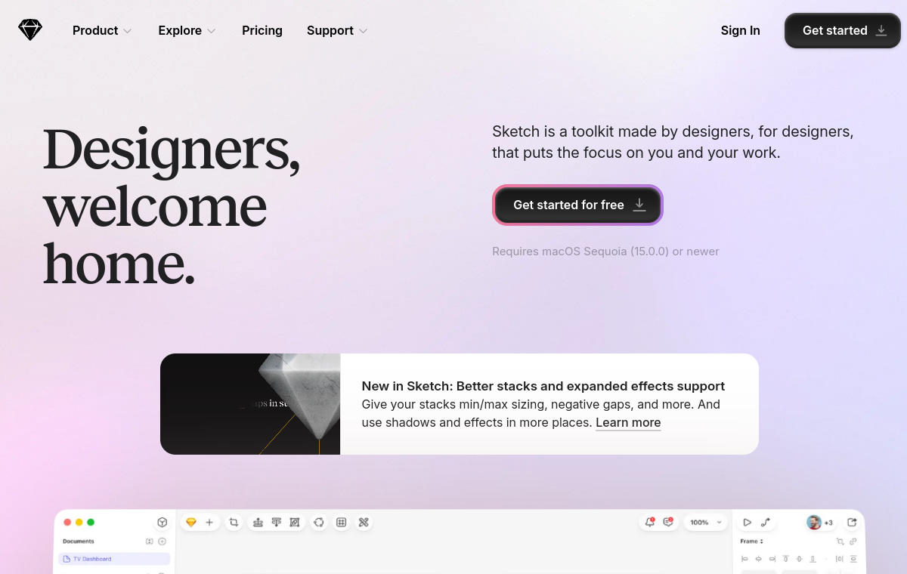907x574 pixels.
Task: Click the 'Requires macOS Sequoia' note
Action: pyautogui.click(x=605, y=251)
